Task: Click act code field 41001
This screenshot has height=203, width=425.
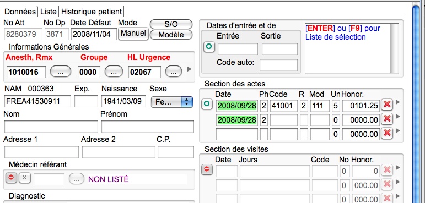Action: (284, 106)
